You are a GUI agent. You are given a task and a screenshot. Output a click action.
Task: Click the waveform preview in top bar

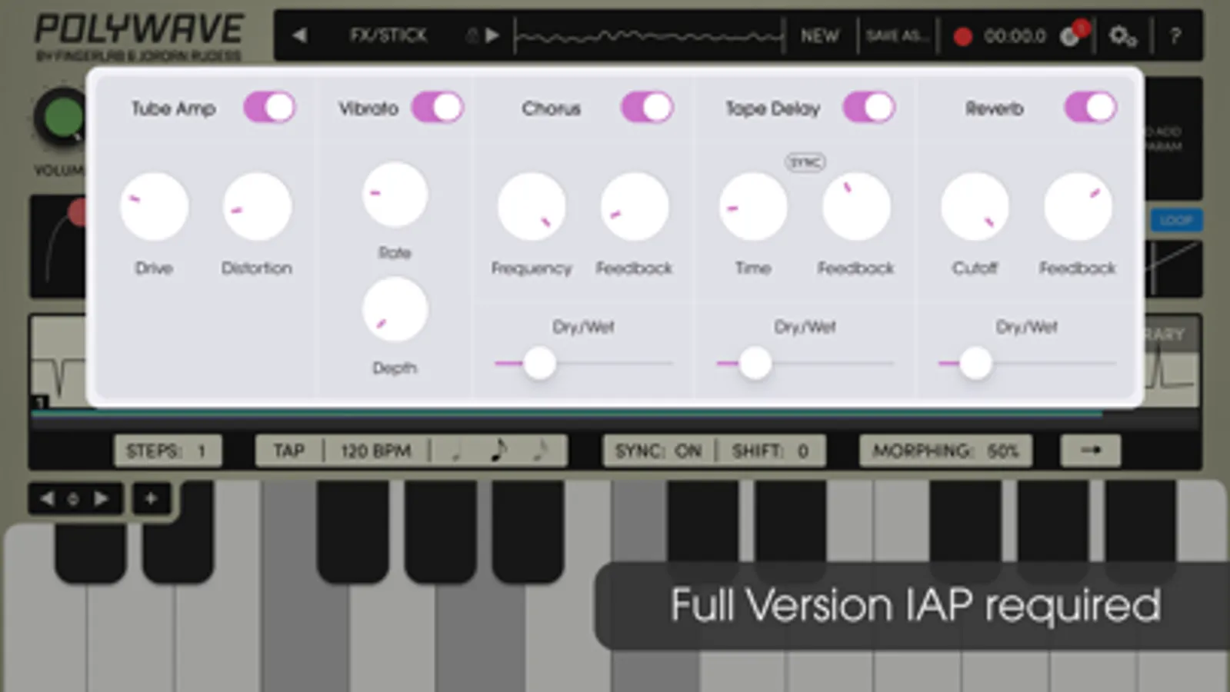[650, 35]
